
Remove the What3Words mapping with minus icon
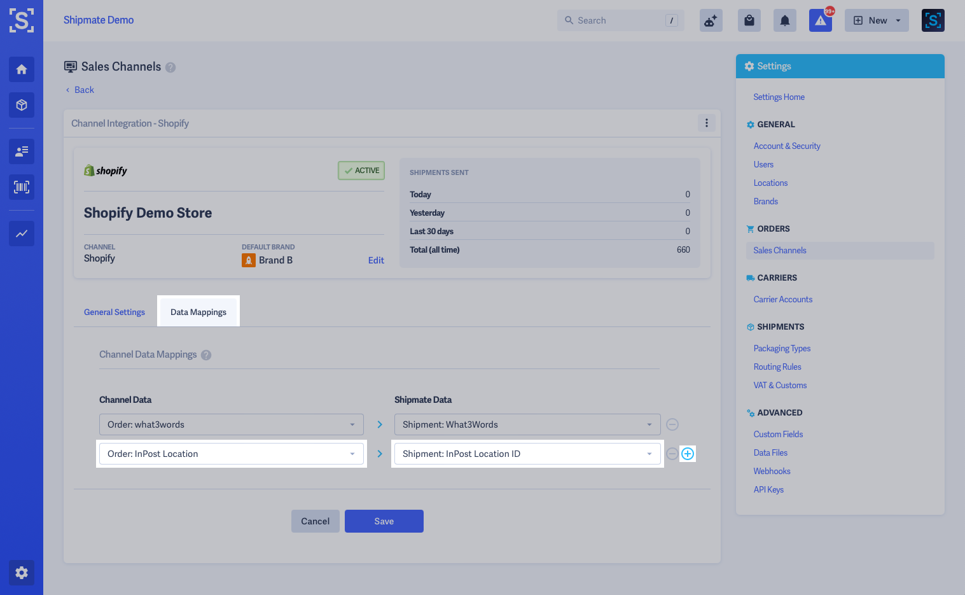(672, 424)
